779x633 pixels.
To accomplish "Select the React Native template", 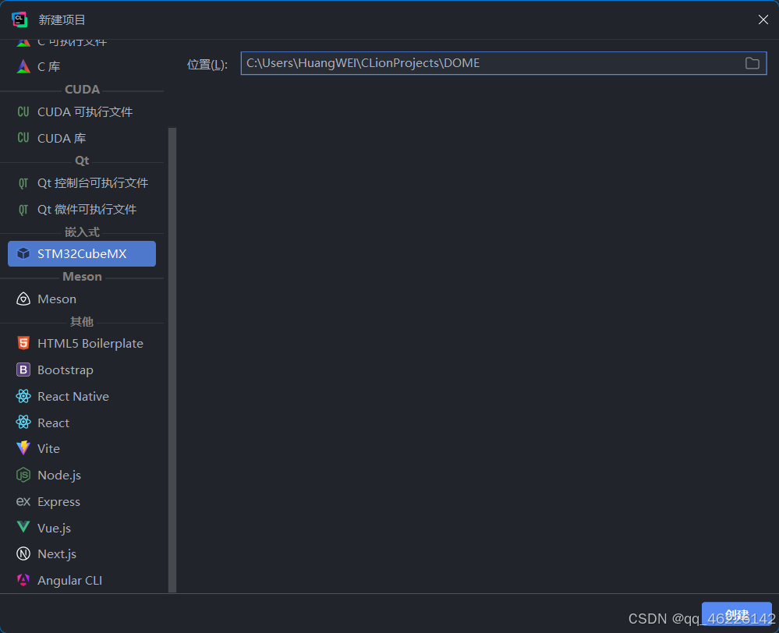I will pyautogui.click(x=82, y=396).
